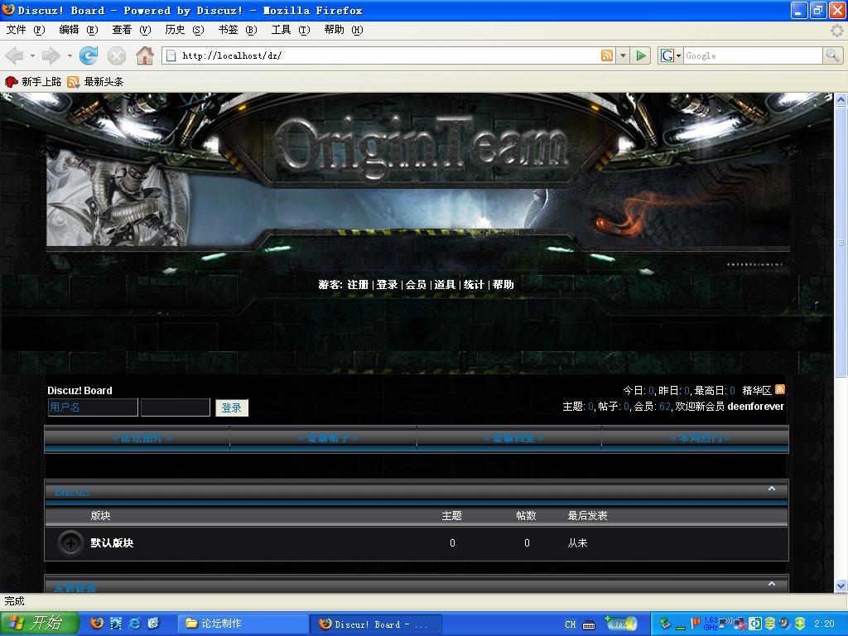Open the 书签 menu
Viewport: 848px width, 636px height.
[238, 30]
